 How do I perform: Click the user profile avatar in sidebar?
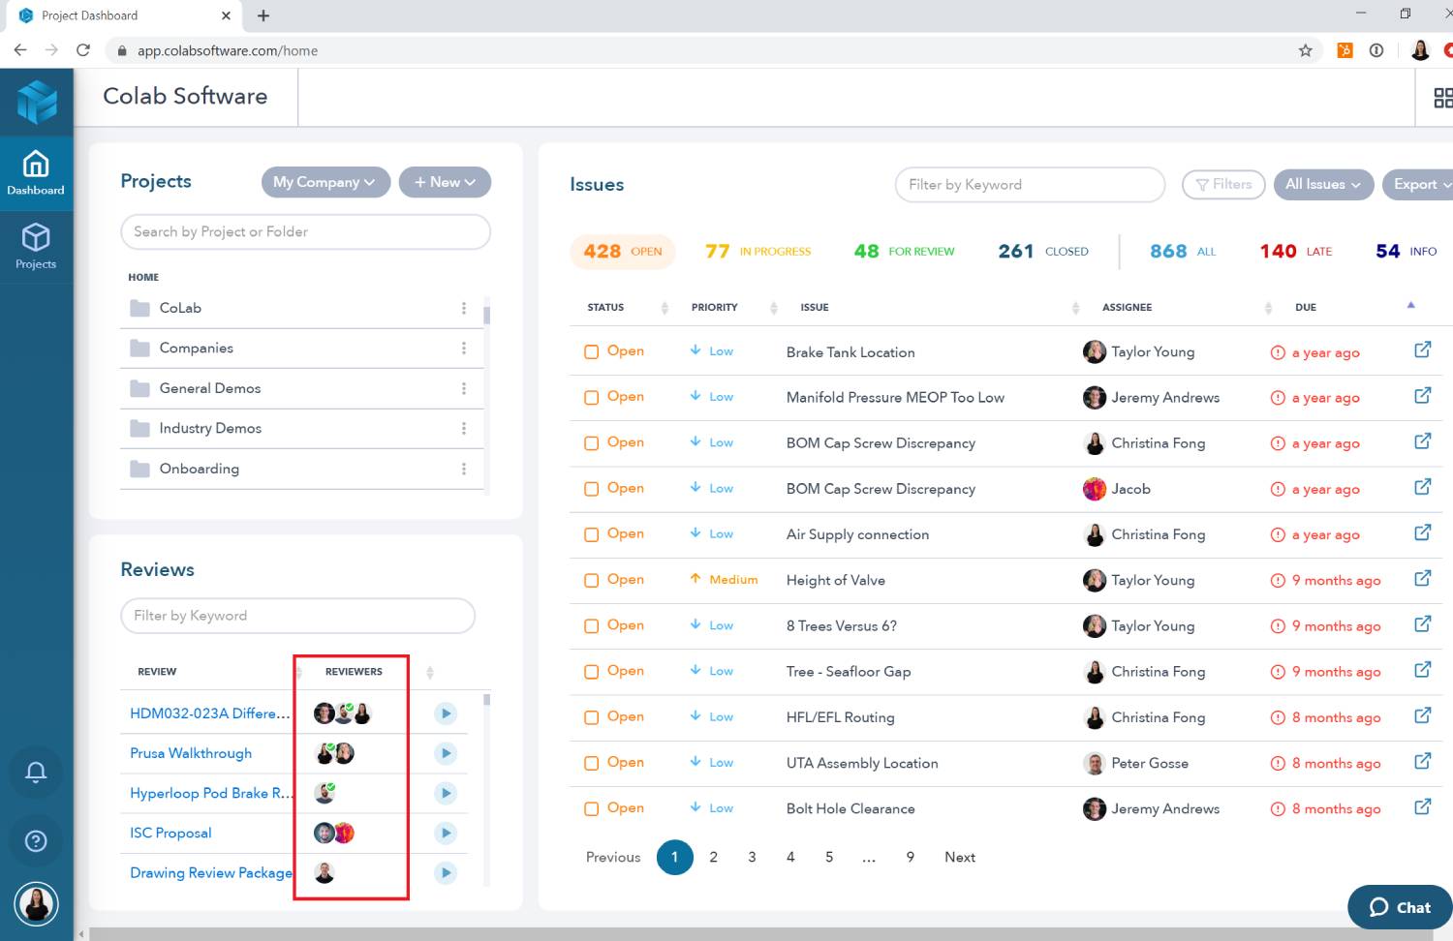point(36,904)
